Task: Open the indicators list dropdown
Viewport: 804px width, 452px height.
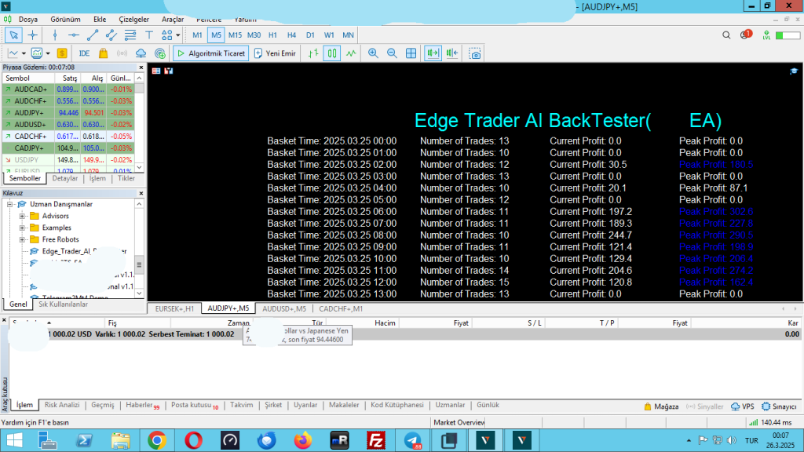Action: click(48, 53)
